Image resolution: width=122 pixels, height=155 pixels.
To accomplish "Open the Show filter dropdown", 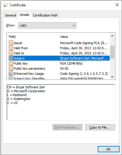I will tap(47, 26).
